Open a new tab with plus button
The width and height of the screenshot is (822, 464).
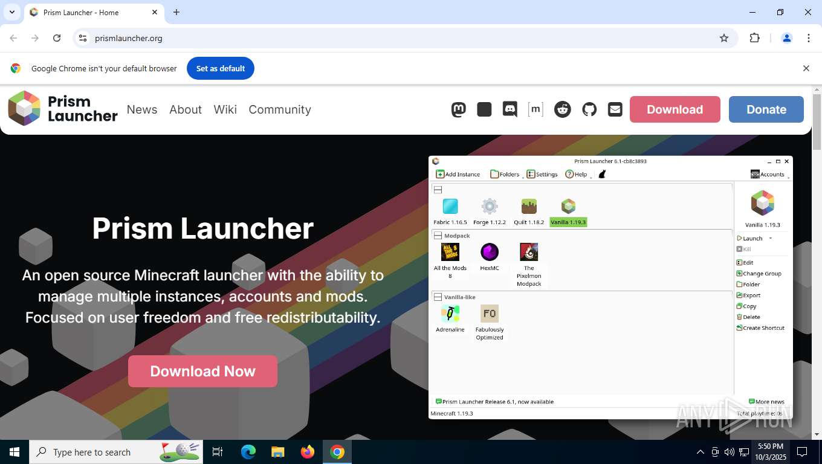[176, 12]
